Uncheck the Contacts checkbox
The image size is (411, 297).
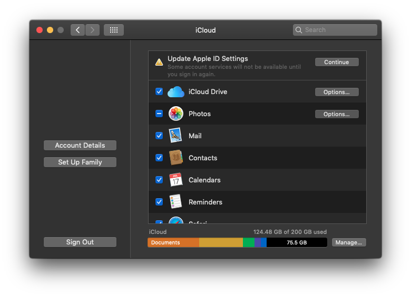159,158
